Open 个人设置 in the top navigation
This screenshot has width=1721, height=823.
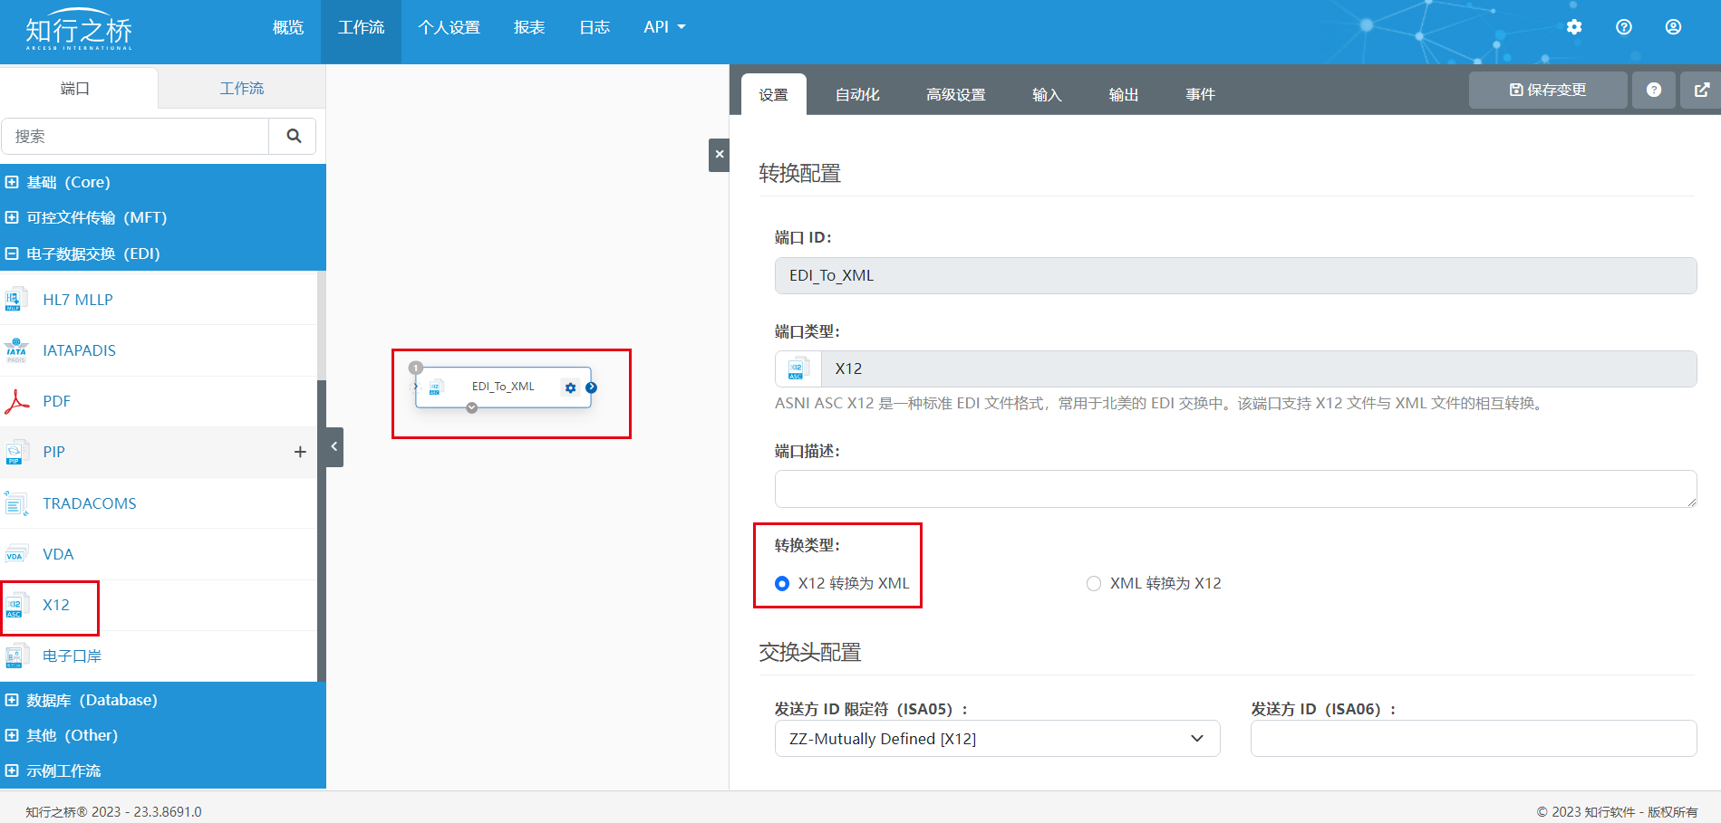tap(449, 27)
